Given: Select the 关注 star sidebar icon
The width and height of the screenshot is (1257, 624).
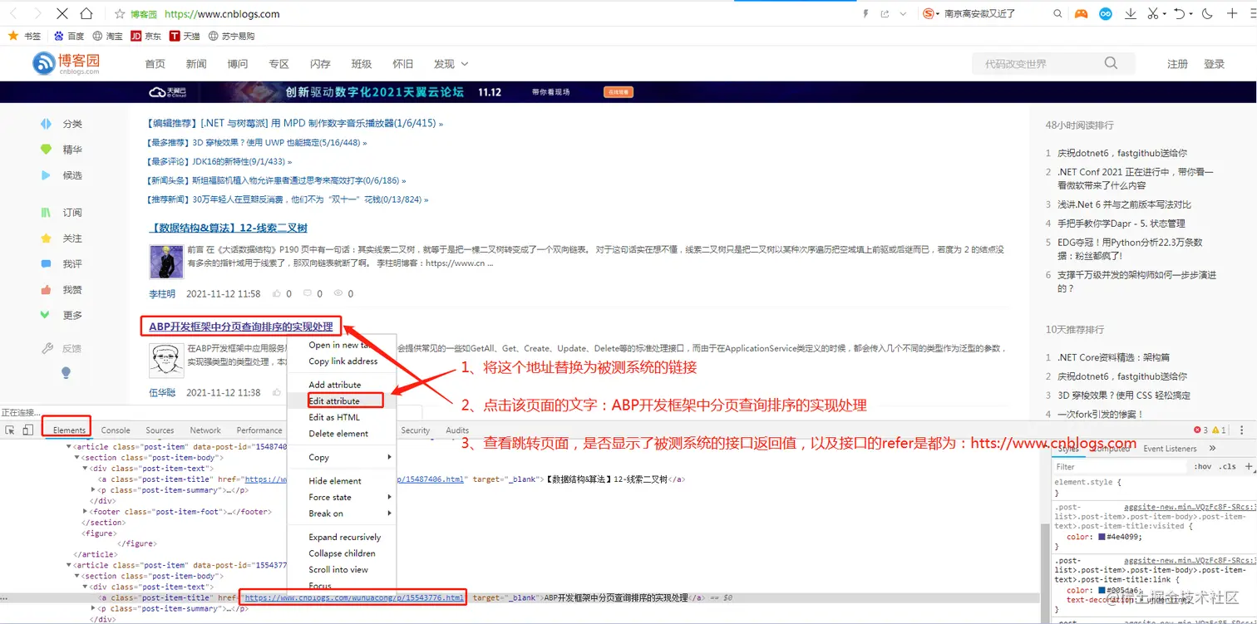Looking at the screenshot, I should click(x=47, y=238).
